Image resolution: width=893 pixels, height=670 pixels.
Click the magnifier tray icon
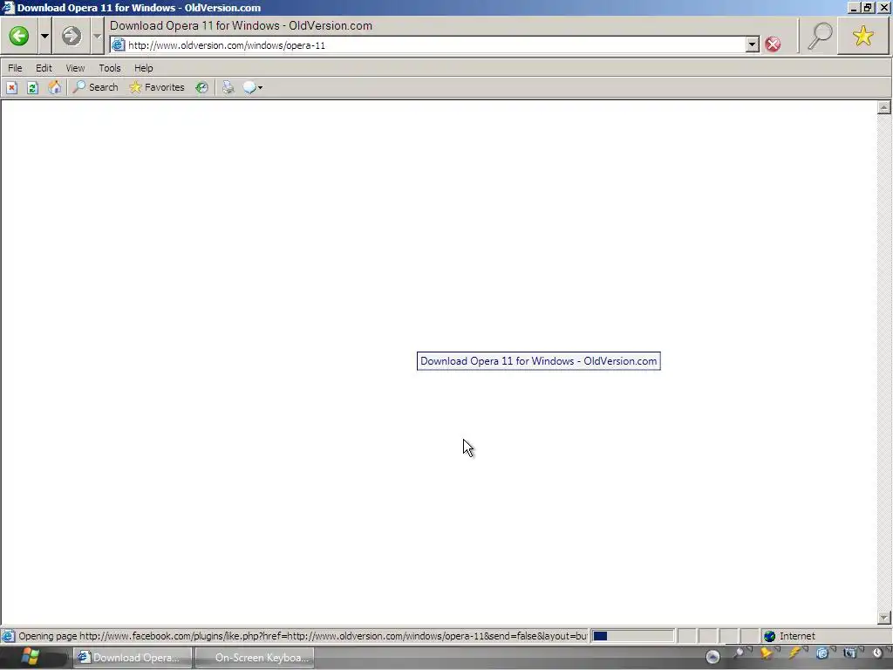pyautogui.click(x=739, y=653)
